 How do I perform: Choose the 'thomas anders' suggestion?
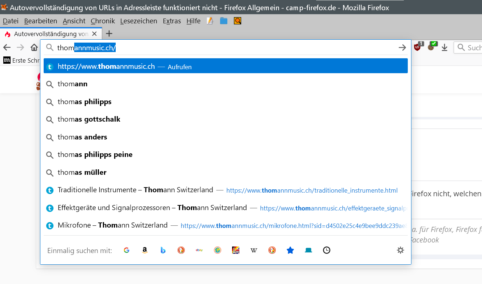tap(226, 137)
